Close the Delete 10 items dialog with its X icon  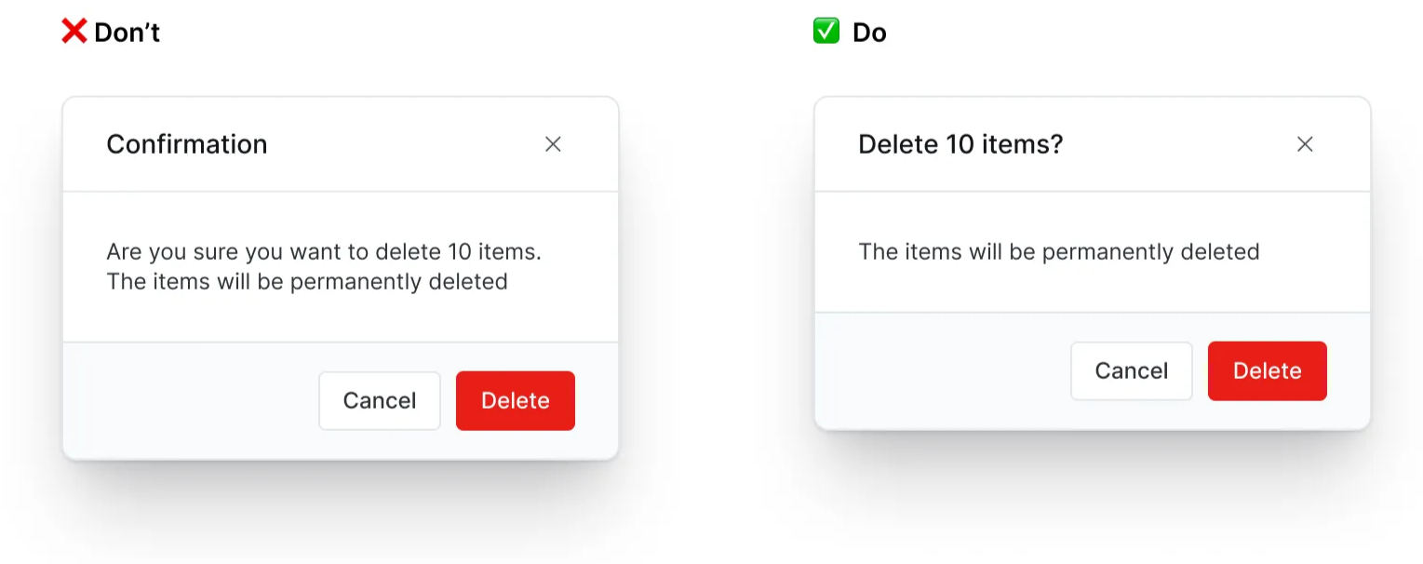(1305, 144)
